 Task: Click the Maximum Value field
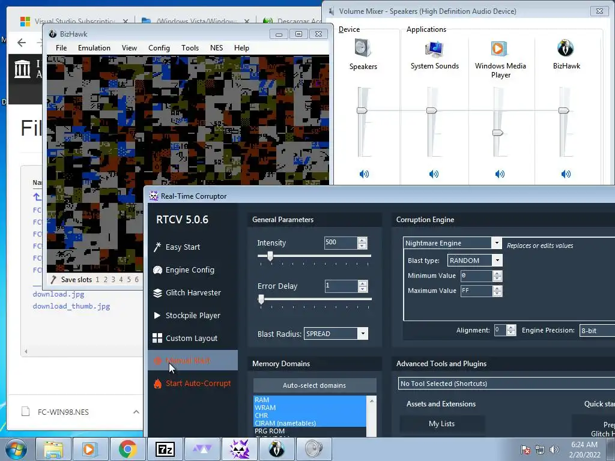click(476, 291)
